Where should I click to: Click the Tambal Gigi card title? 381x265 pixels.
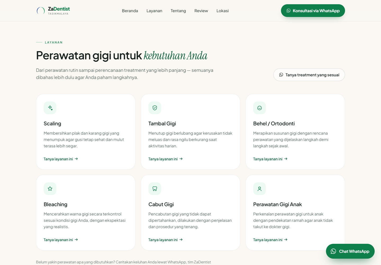162,124
